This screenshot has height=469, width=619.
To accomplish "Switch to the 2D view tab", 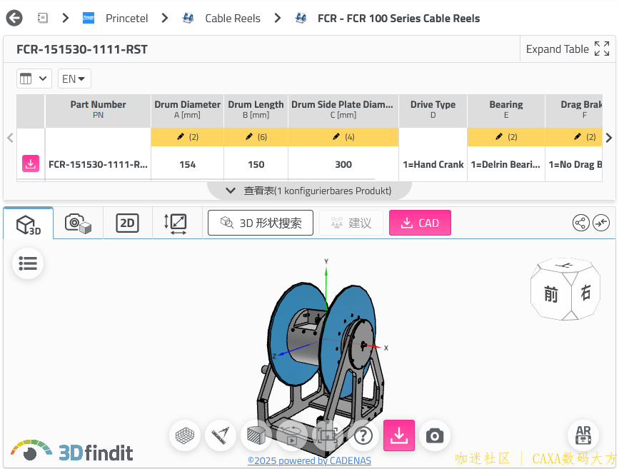I will pyautogui.click(x=127, y=223).
